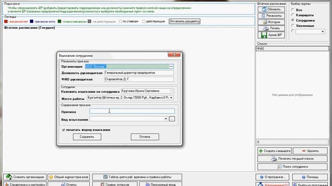Open the Отчеты button

tap(69, 184)
